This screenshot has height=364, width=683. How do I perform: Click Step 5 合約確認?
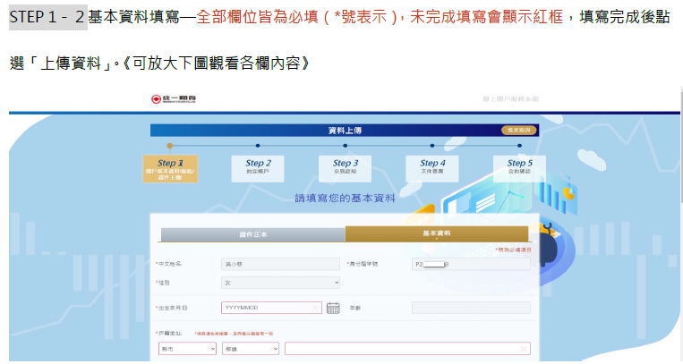(x=519, y=167)
